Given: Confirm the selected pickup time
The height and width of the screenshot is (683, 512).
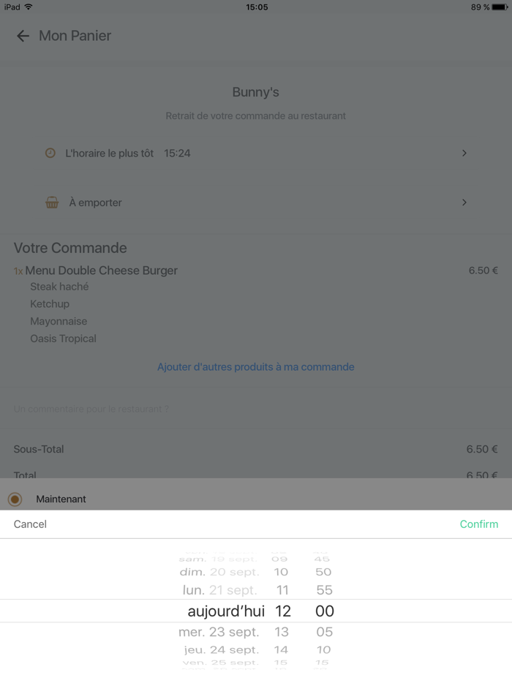Looking at the screenshot, I should click(x=478, y=524).
